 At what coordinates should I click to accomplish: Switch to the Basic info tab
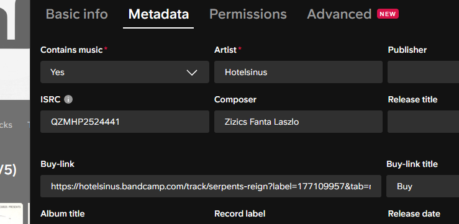point(76,14)
